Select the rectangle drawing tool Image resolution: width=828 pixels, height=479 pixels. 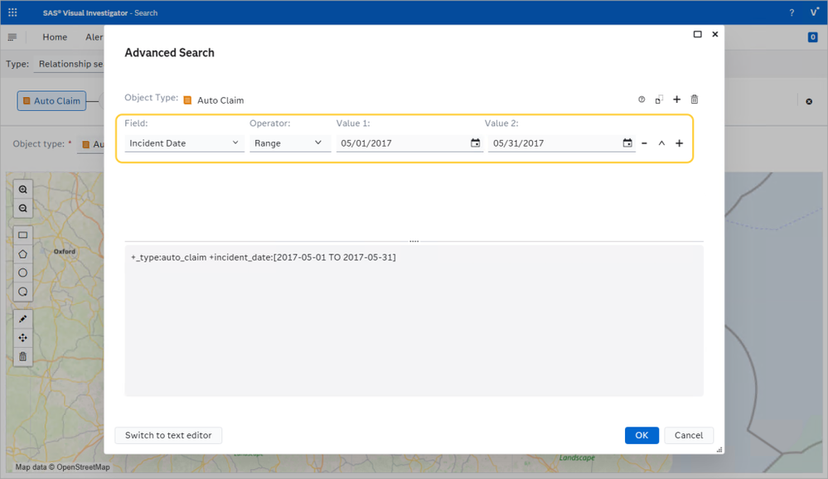click(23, 235)
